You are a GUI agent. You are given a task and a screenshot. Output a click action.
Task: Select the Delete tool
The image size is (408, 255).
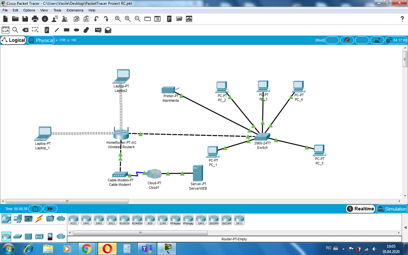click(x=25, y=30)
